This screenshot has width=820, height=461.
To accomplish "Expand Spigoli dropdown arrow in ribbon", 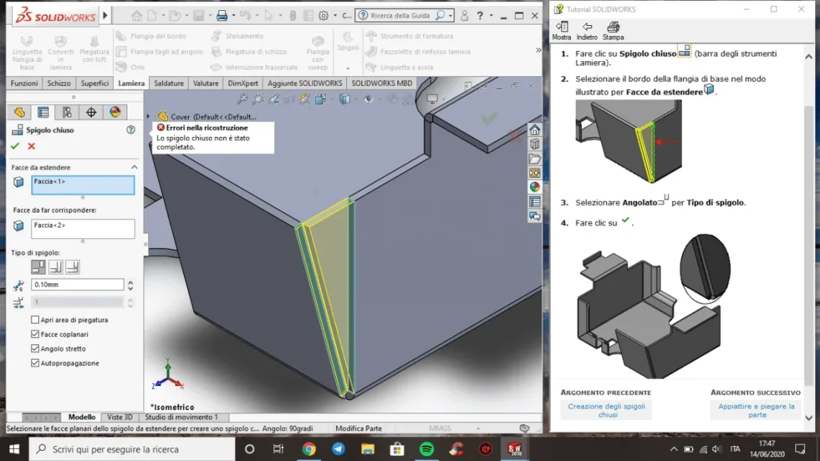I will pyautogui.click(x=348, y=68).
